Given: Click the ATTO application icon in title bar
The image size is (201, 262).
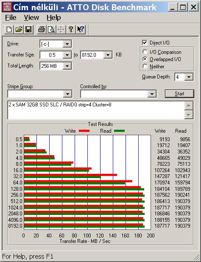Looking at the screenshot, I should 7,7.
